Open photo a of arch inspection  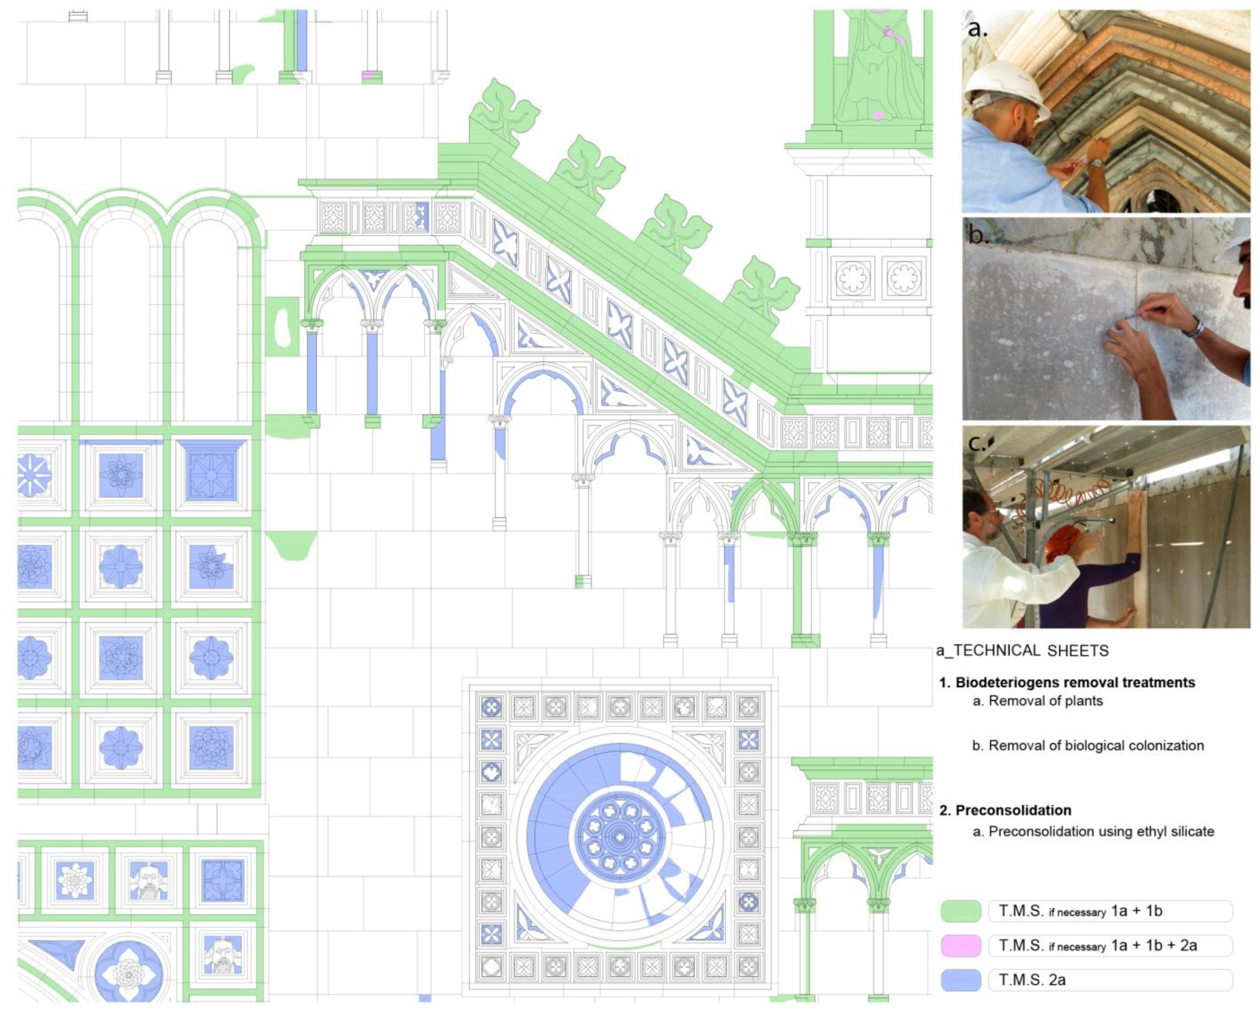point(1106,111)
